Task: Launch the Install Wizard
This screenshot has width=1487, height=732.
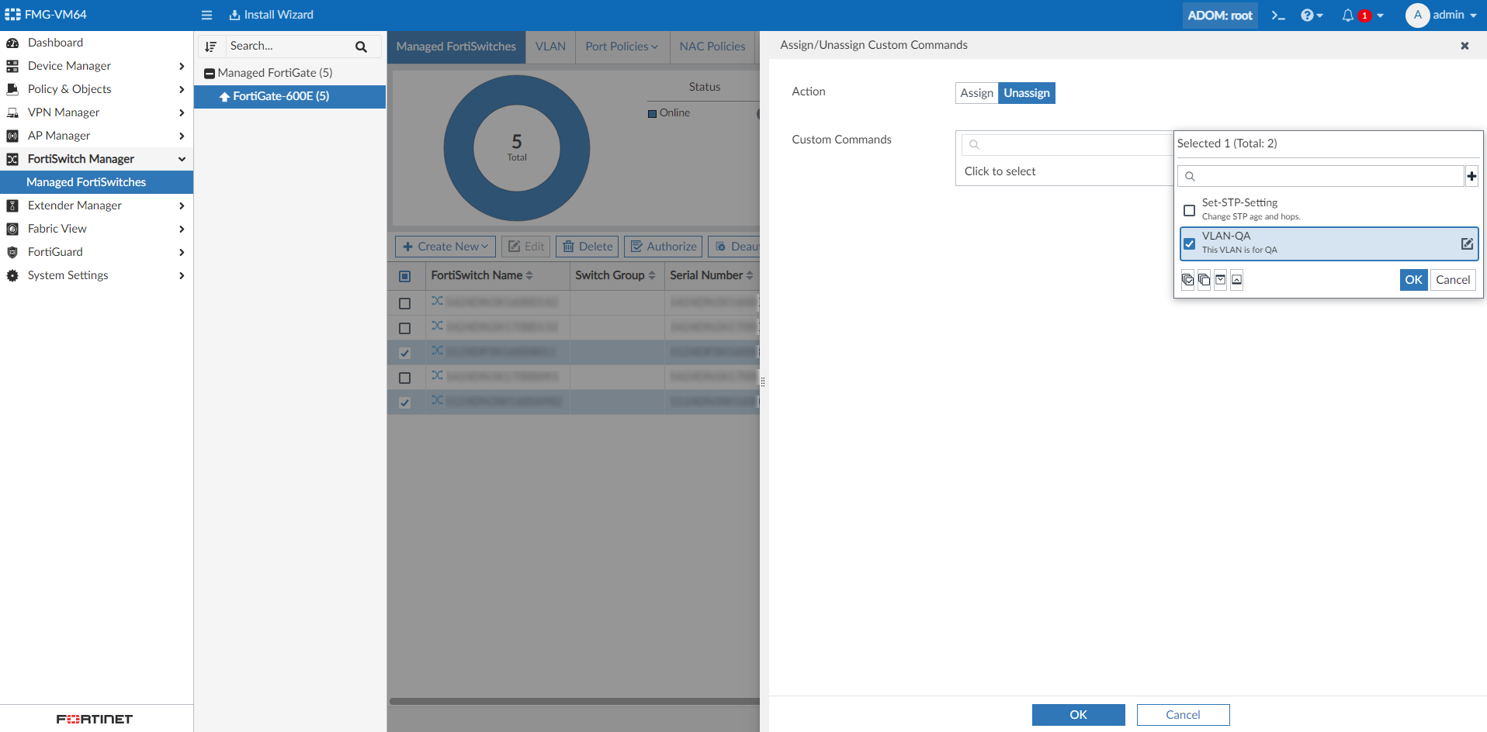Action: coord(271,15)
